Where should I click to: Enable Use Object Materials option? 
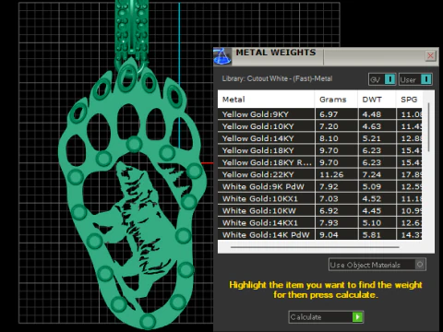pos(377,265)
